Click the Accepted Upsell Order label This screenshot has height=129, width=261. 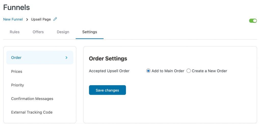coord(109,71)
